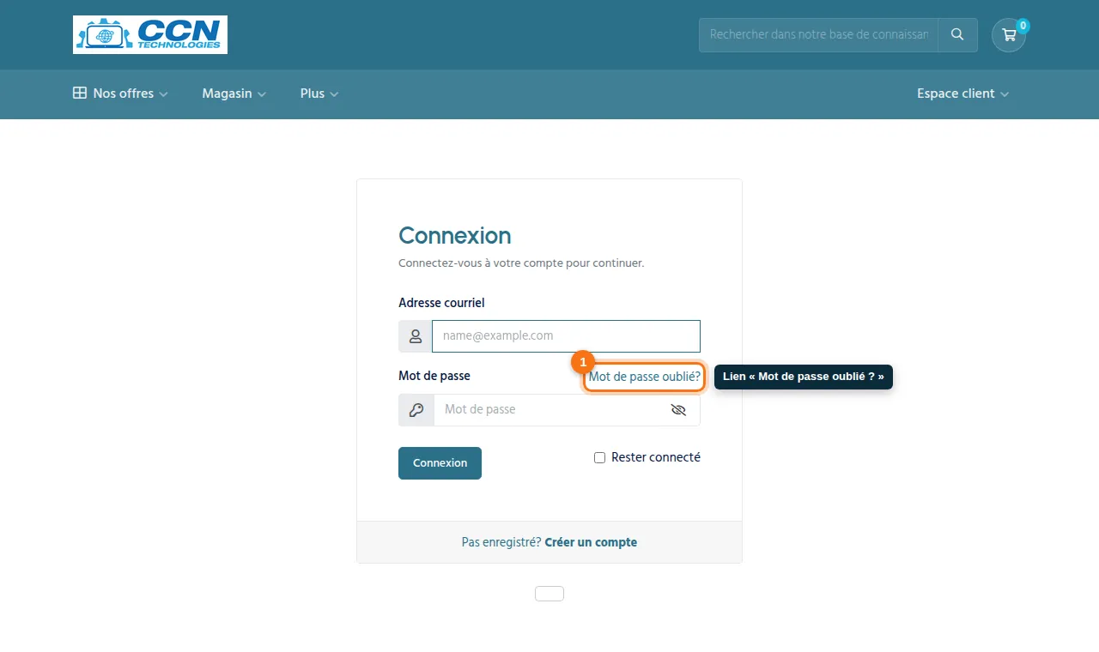This screenshot has width=1099, height=652.
Task: Click the 'Pas enregistré?' text
Action: [x=501, y=542]
